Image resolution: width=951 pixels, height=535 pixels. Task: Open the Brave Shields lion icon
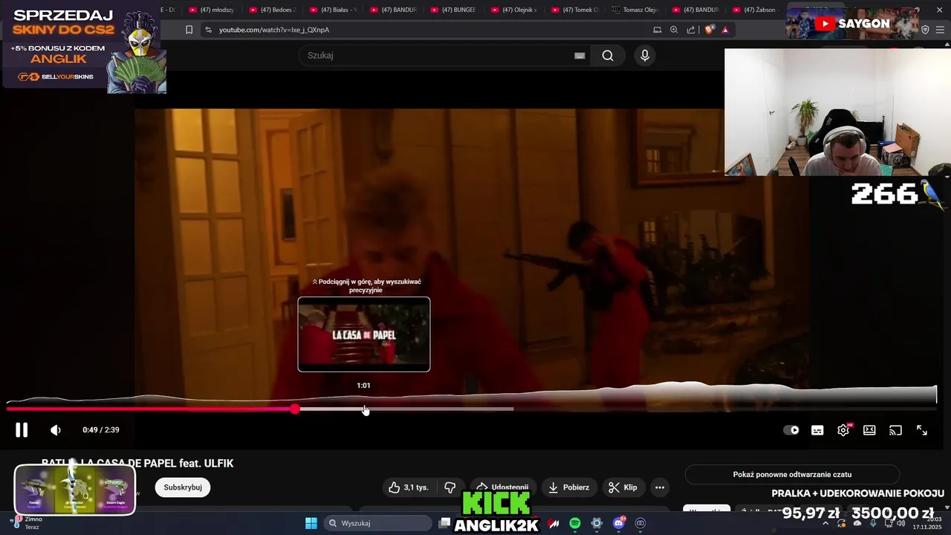pos(709,30)
